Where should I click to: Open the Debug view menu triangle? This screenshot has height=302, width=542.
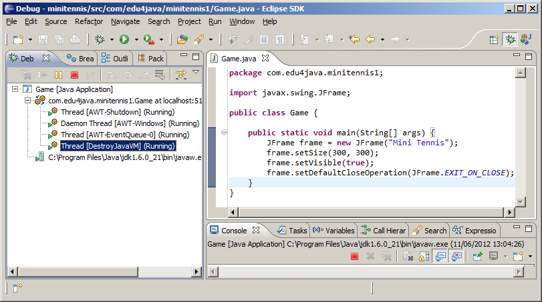tap(196, 72)
